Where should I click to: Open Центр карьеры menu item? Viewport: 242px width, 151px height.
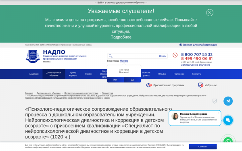73,74
